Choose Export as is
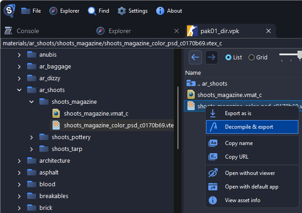Viewport: 302px width, 213px height. point(252,113)
